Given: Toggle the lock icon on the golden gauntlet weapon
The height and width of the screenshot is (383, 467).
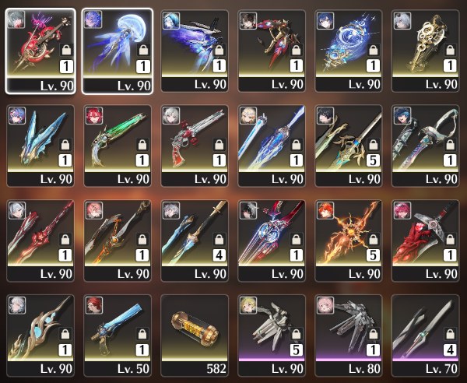Looking at the screenshot, I should tap(450, 51).
